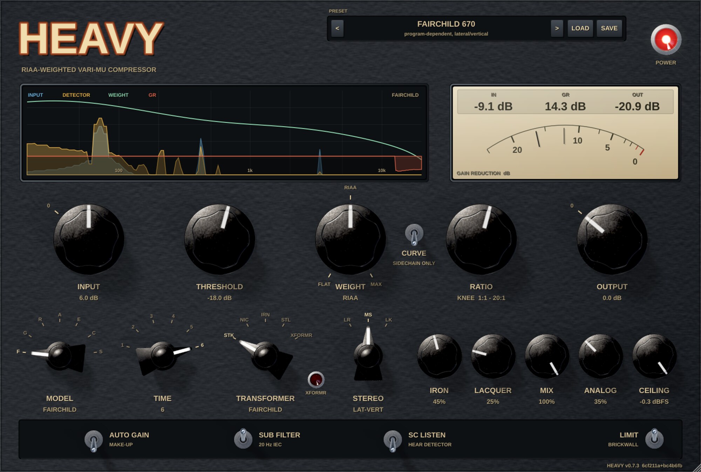Viewport: 701px width, 472px height.
Task: Select STL position on TRANSFORMER dial
Action: coord(286,320)
